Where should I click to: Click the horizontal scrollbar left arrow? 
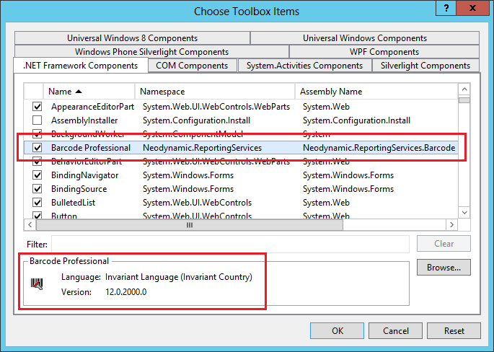(30, 225)
